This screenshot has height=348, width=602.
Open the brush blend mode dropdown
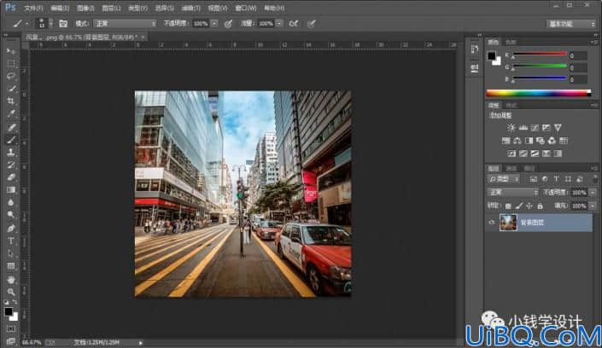(126, 24)
